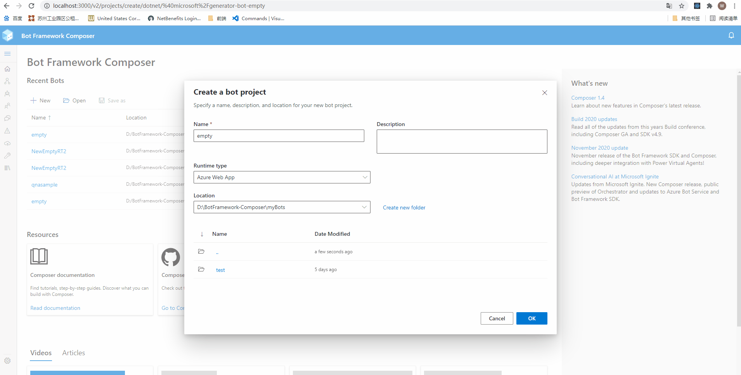
Task: Open QnA knowledge base sidebar icon
Action: pyautogui.click(x=7, y=118)
